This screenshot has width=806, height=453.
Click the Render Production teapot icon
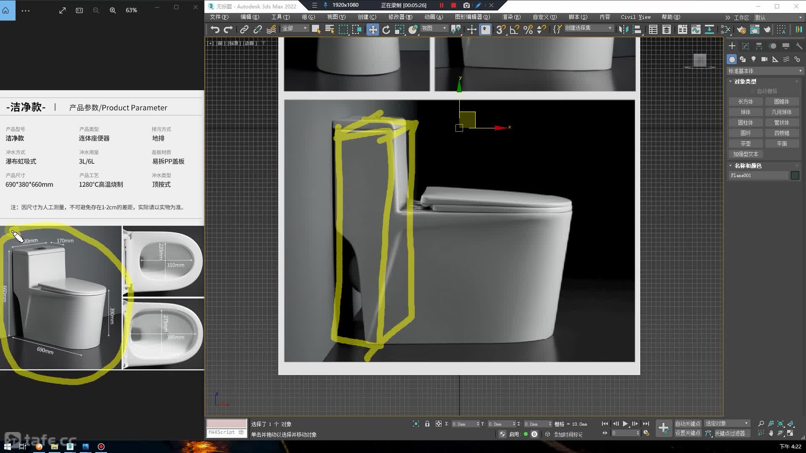click(767, 29)
